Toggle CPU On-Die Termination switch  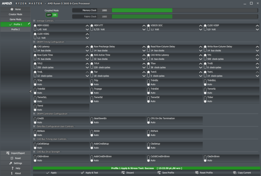click(148, 120)
